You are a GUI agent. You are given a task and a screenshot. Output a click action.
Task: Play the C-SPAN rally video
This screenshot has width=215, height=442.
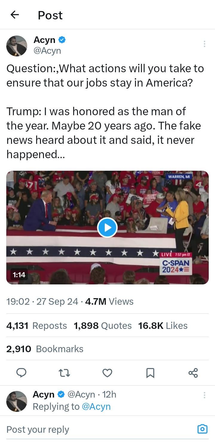click(x=107, y=227)
